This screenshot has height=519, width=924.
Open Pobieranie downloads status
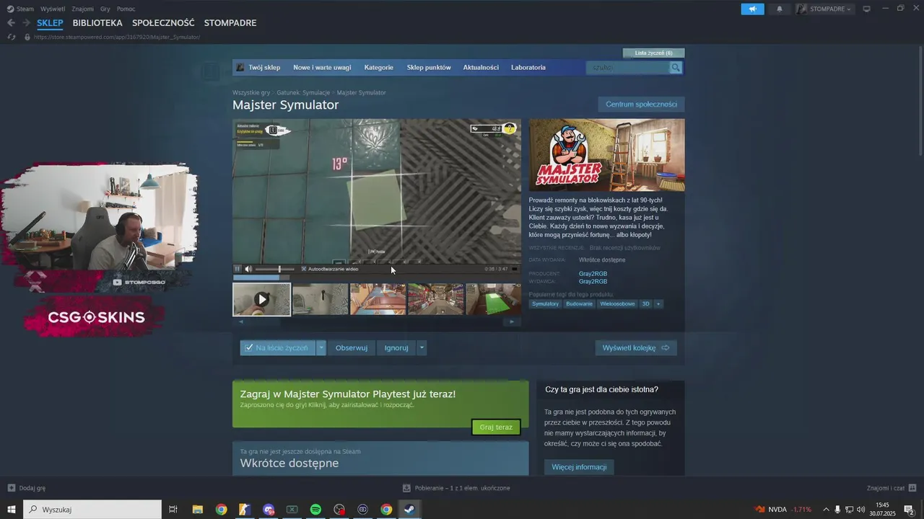(x=456, y=488)
